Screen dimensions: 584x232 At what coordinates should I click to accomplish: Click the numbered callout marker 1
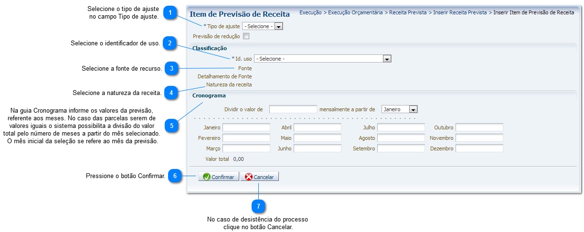coord(170,13)
